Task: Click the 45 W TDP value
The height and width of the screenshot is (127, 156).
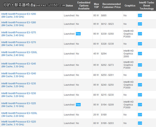Action: (96, 54)
